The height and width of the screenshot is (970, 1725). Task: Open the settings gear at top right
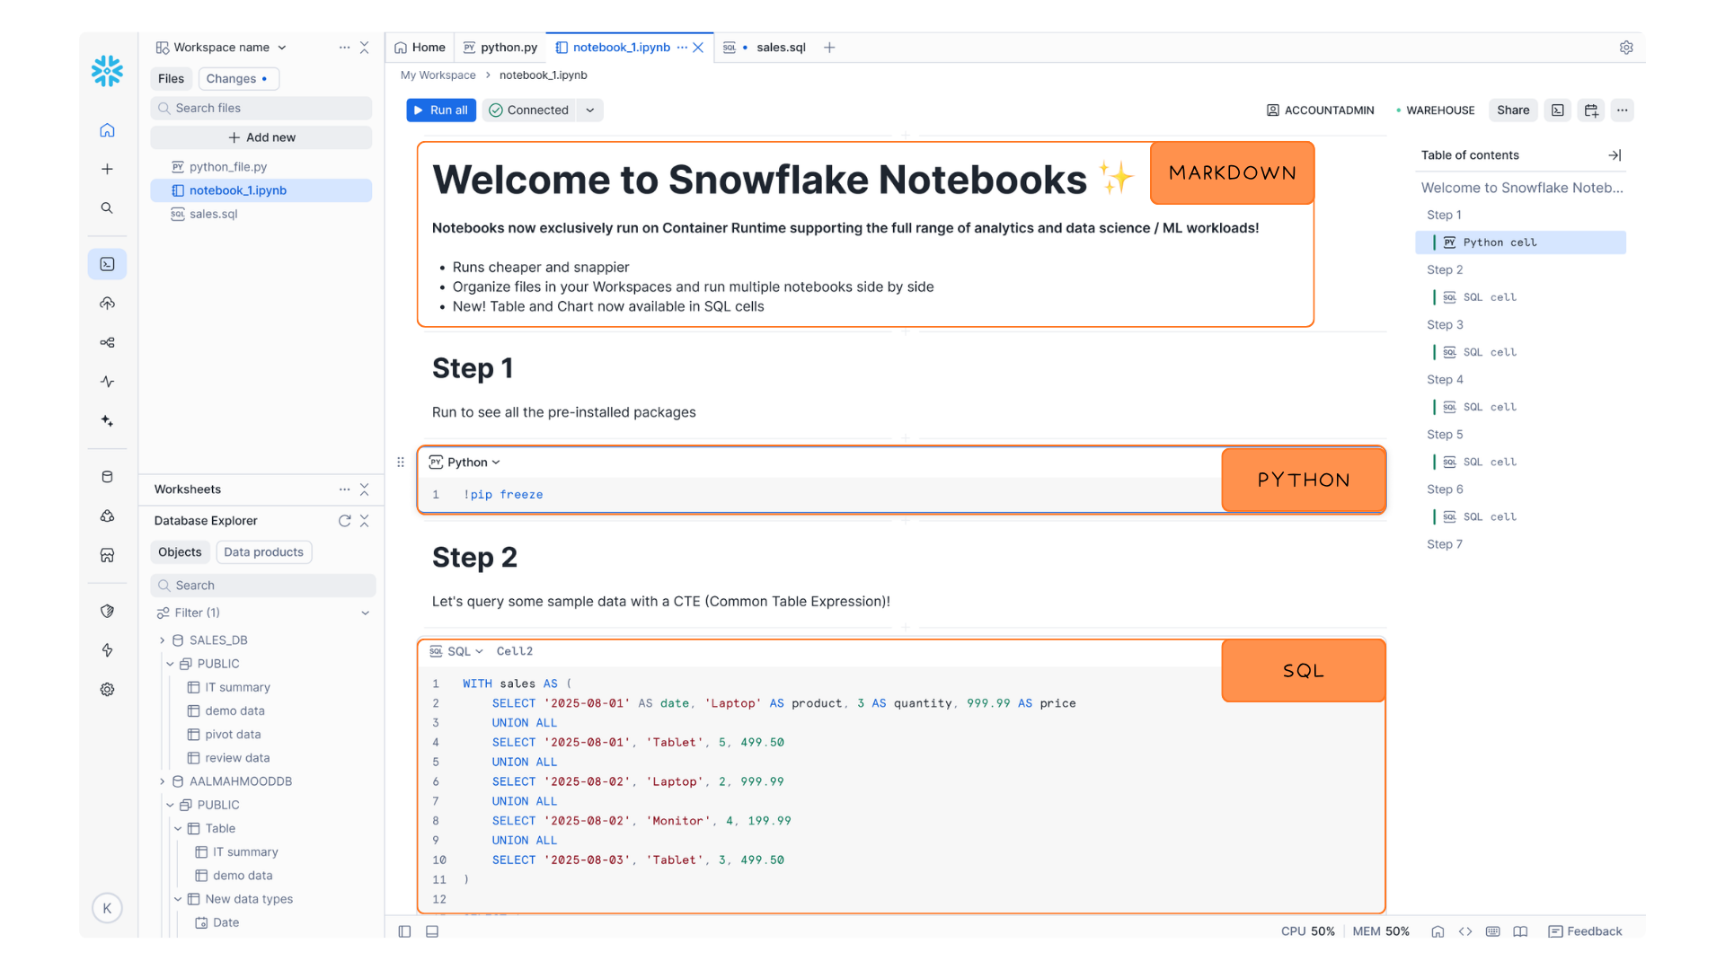coord(1626,48)
